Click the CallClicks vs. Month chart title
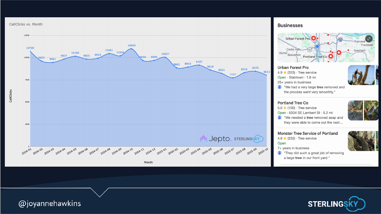This screenshot has width=381, height=214. (26, 24)
